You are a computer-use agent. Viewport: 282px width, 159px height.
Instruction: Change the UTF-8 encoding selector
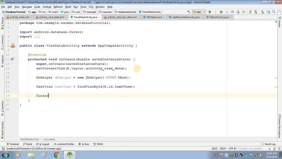pos(232,149)
